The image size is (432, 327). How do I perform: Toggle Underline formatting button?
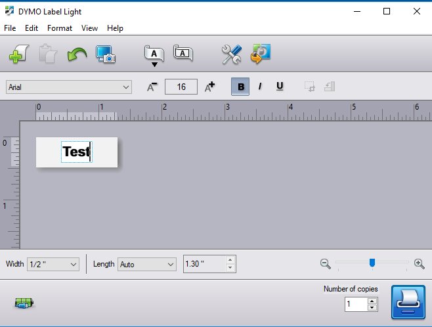[x=280, y=87]
